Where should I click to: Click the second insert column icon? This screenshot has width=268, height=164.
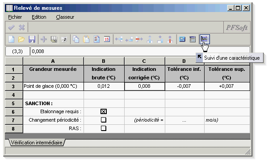click(129, 39)
